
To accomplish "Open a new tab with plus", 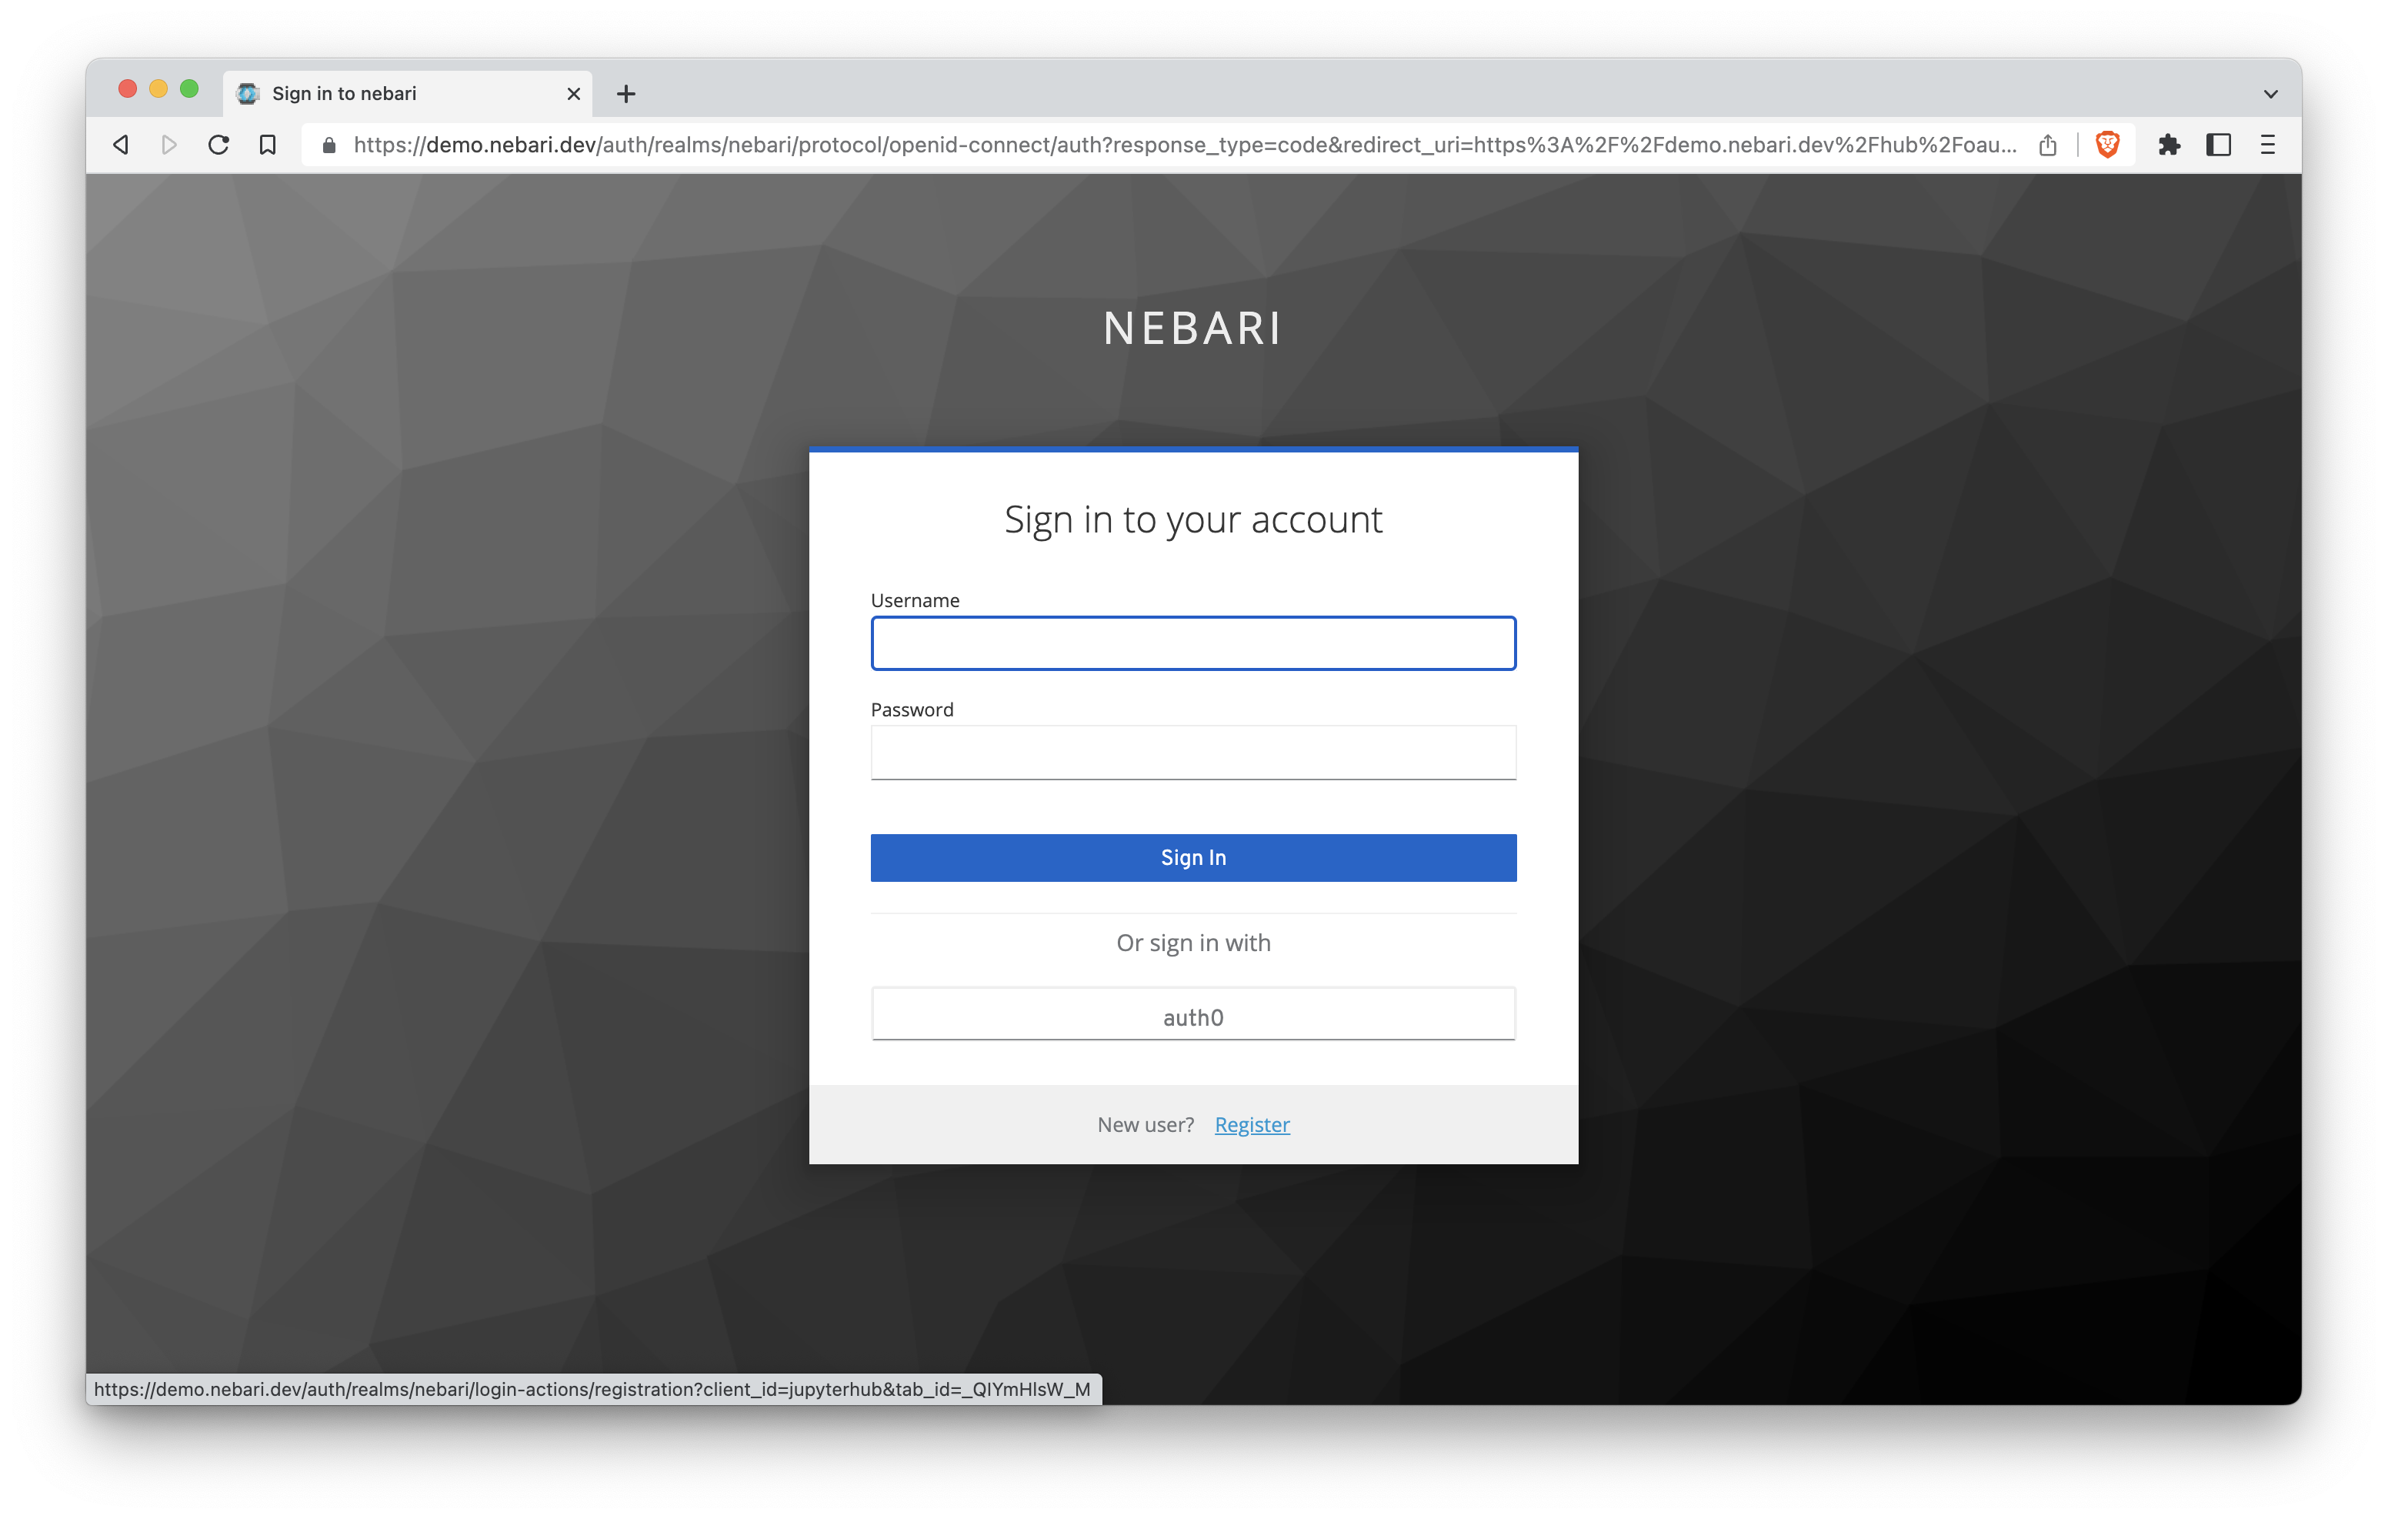I will pyautogui.click(x=625, y=94).
